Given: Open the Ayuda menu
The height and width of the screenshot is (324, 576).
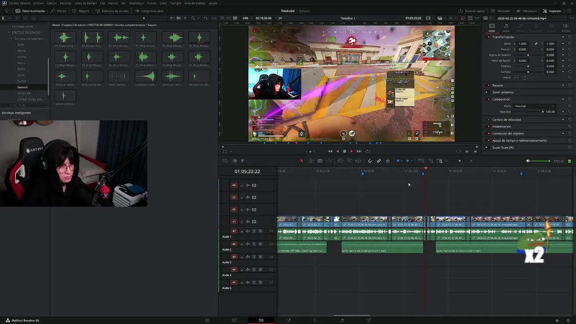Looking at the screenshot, I should [x=213, y=3].
